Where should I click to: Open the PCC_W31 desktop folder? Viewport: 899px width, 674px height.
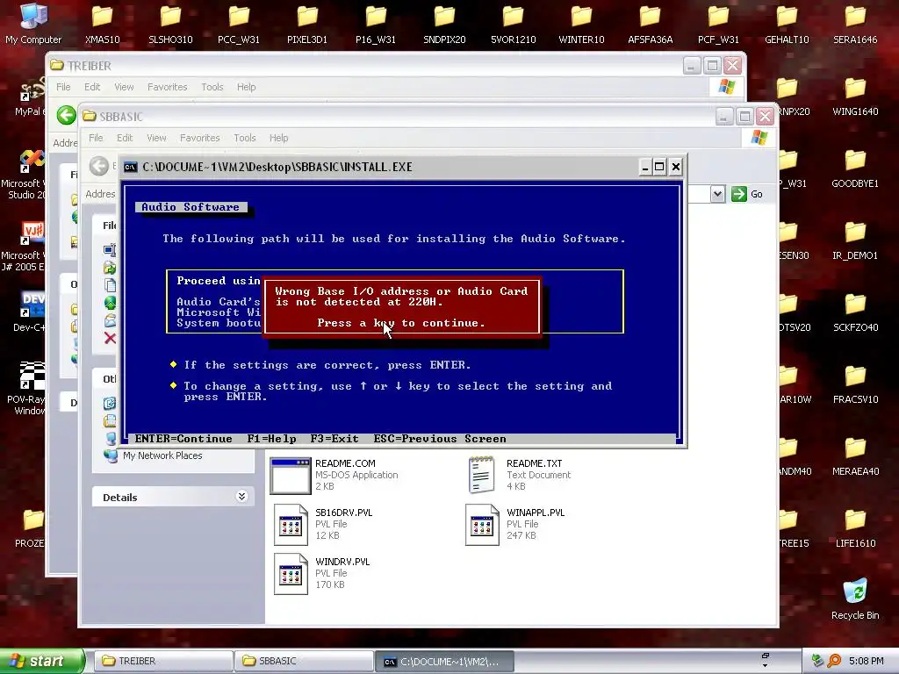tap(239, 23)
